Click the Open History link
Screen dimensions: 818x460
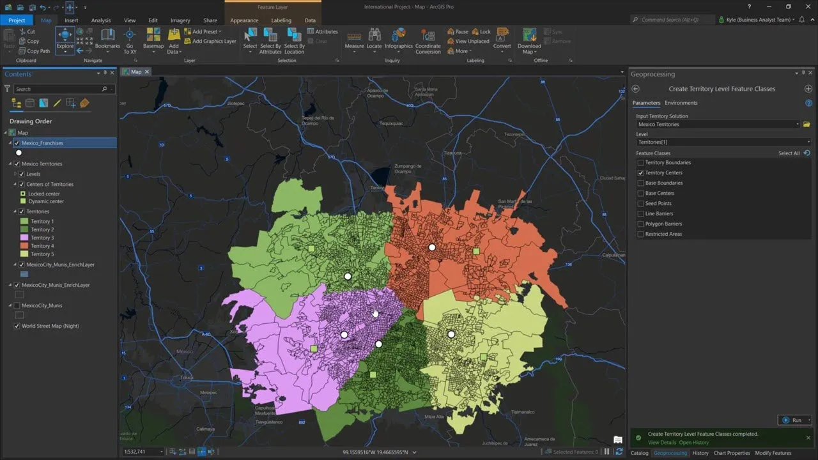pos(694,442)
